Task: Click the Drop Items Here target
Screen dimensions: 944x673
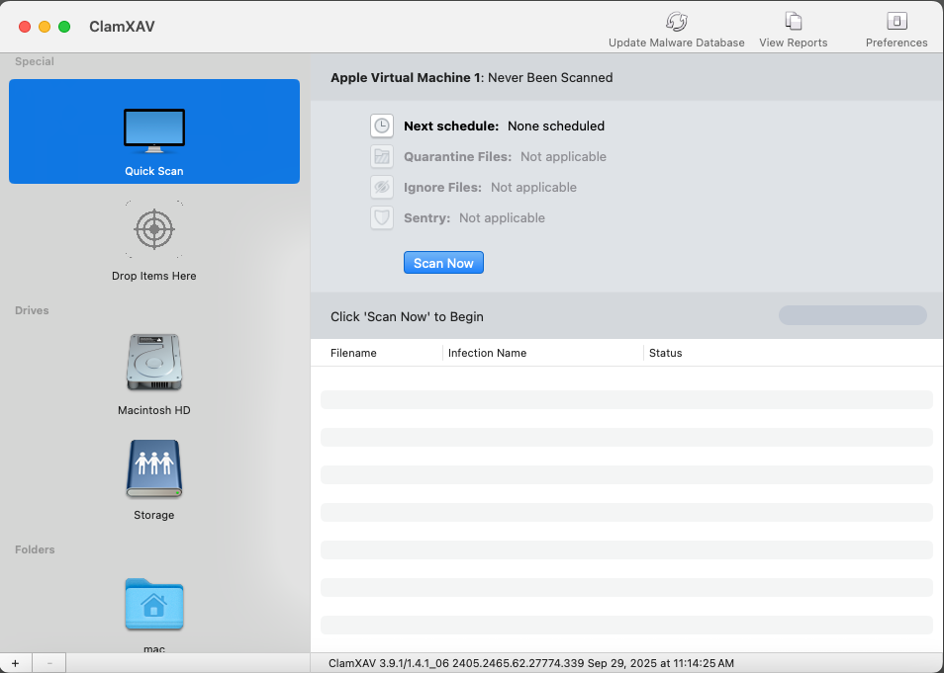Action: (x=154, y=229)
